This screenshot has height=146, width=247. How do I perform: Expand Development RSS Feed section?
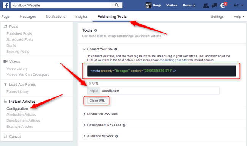84,125
